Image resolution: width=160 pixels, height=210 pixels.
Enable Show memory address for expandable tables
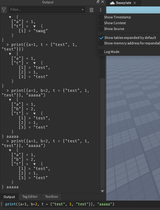click(101, 43)
